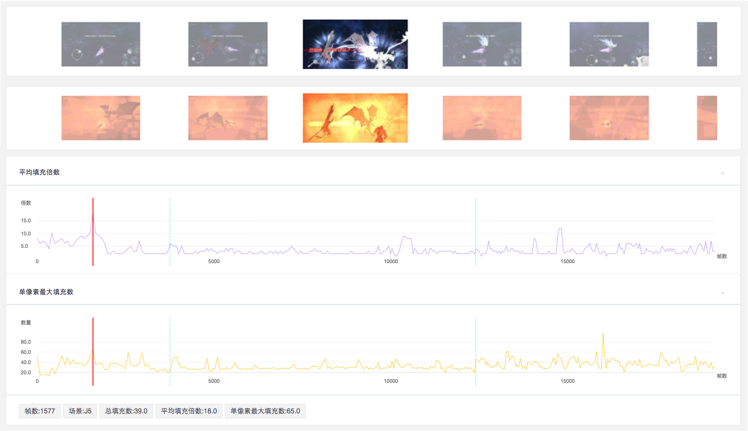The image size is (748, 431).
Task: Click the purple peak near frame 10400
Action: pos(404,237)
